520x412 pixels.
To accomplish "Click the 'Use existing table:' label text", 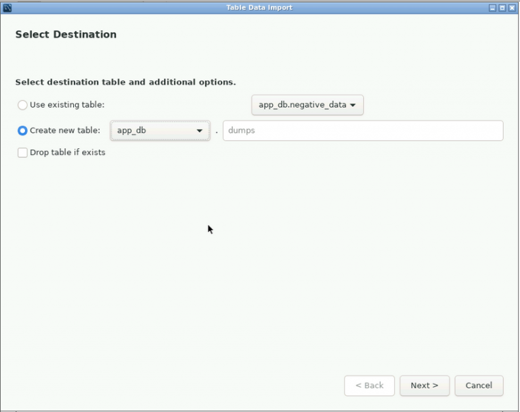I will click(67, 105).
